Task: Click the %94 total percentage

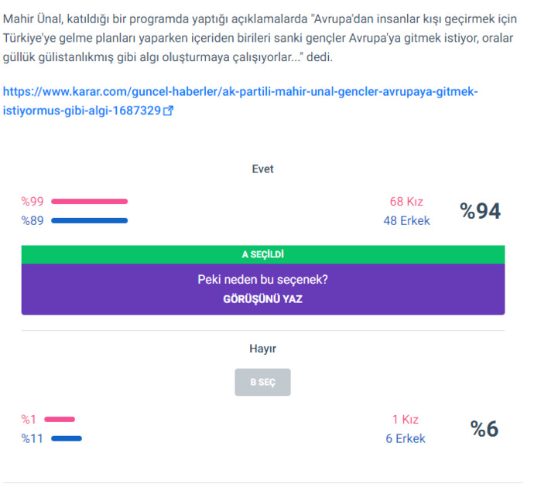Action: coord(480,211)
